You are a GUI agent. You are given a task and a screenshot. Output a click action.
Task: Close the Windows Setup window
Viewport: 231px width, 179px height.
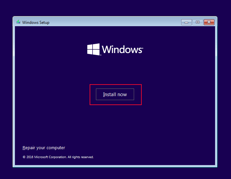pos(209,22)
